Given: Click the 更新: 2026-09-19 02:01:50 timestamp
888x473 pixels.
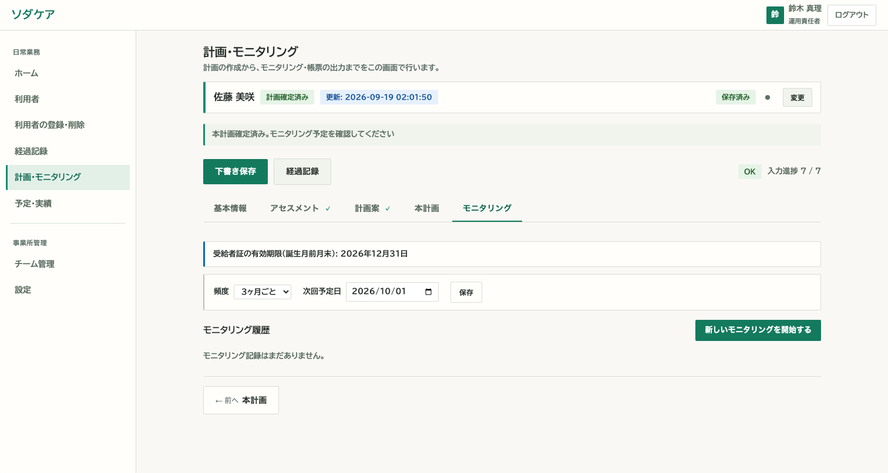Looking at the screenshot, I should [379, 97].
